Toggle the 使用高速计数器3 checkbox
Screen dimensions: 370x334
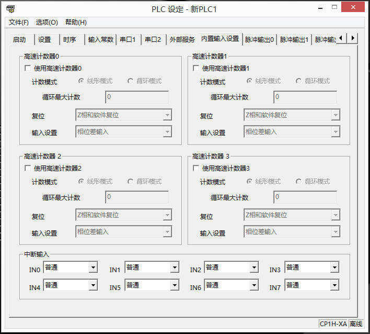point(196,169)
